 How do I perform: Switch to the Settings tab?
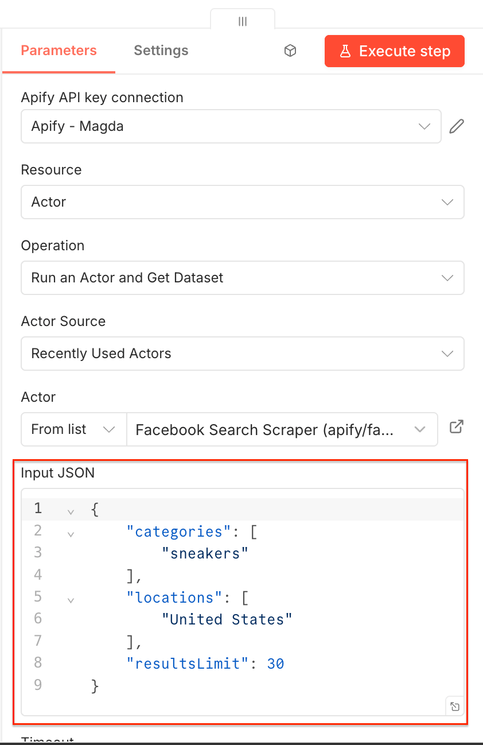click(x=161, y=51)
